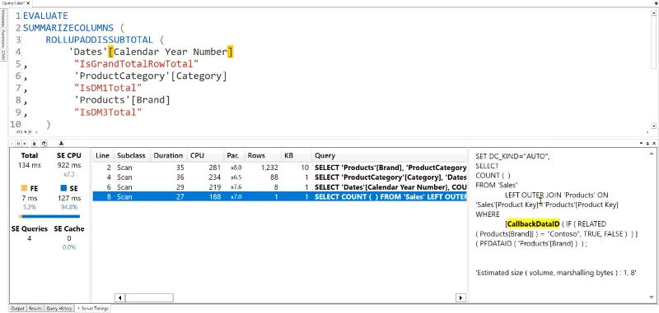Open server timings help icon
Screen dimensions: 659x313
tap(44, 143)
